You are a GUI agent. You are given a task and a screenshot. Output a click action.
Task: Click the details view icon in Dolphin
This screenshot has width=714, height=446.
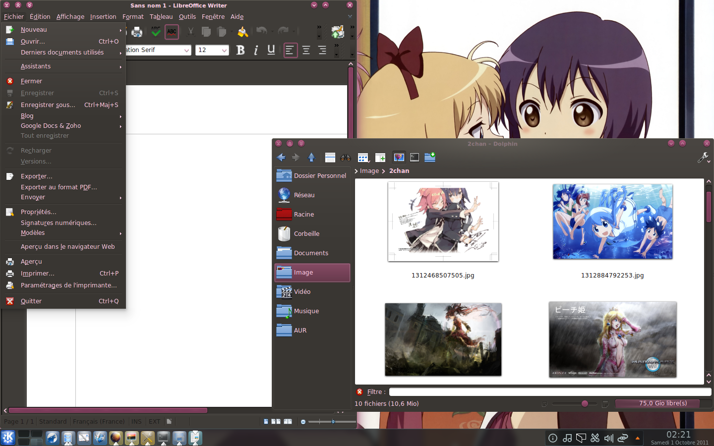tap(330, 158)
